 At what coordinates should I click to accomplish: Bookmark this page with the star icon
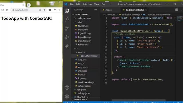click(x=45, y=10)
